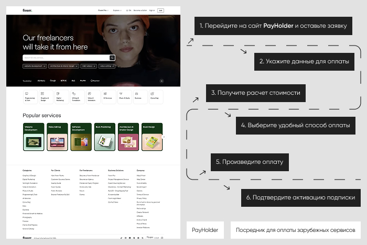The width and height of the screenshot is (367, 245).
Task: Open the Architecture & Interior Design service card
Action: click(x=128, y=137)
